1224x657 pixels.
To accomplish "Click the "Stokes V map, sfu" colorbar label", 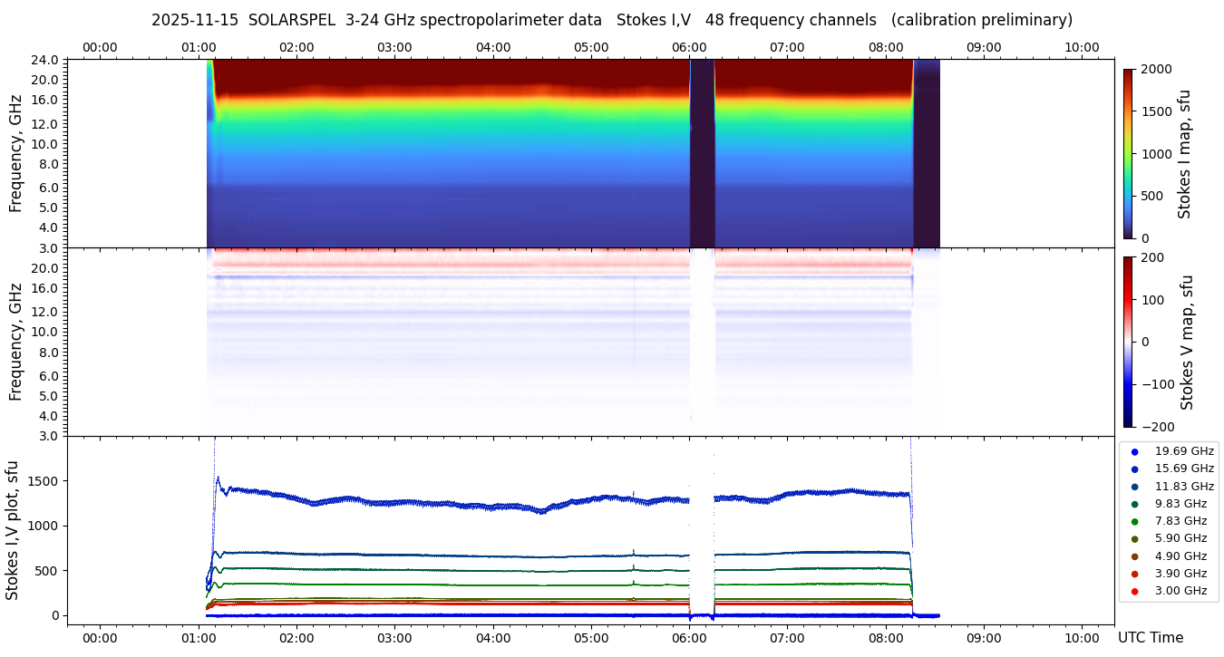I will (x=1188, y=342).
